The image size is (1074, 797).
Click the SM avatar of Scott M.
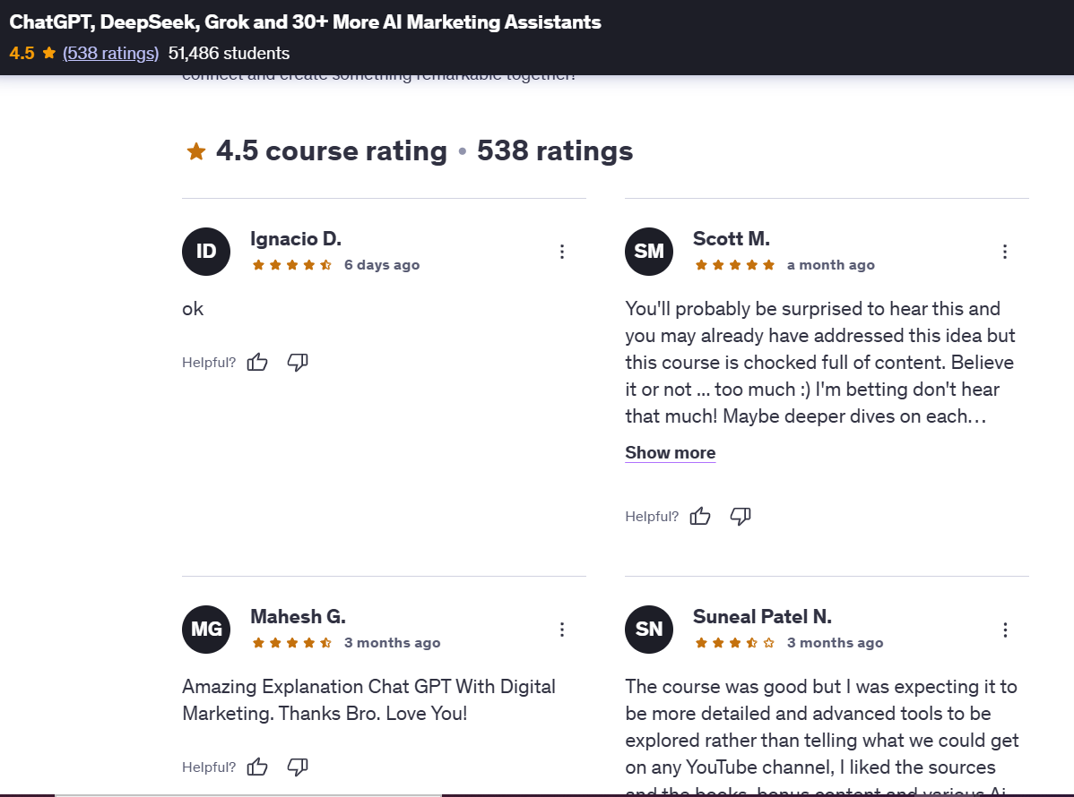pos(649,252)
